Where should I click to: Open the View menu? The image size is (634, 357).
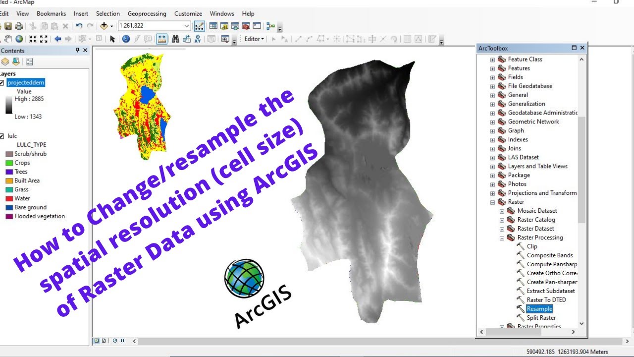[x=23, y=13]
